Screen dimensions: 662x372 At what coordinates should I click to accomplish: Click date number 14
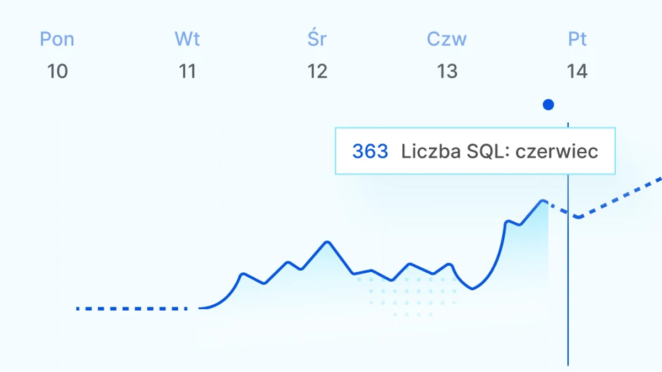point(578,72)
